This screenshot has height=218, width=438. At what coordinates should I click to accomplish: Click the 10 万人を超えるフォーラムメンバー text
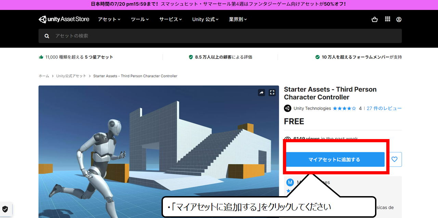pyautogui.click(x=356, y=57)
